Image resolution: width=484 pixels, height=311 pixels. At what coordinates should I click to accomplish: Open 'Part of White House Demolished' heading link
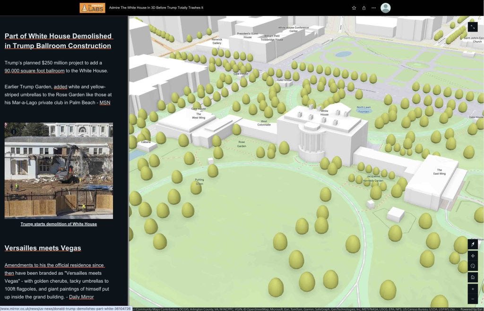click(x=58, y=41)
